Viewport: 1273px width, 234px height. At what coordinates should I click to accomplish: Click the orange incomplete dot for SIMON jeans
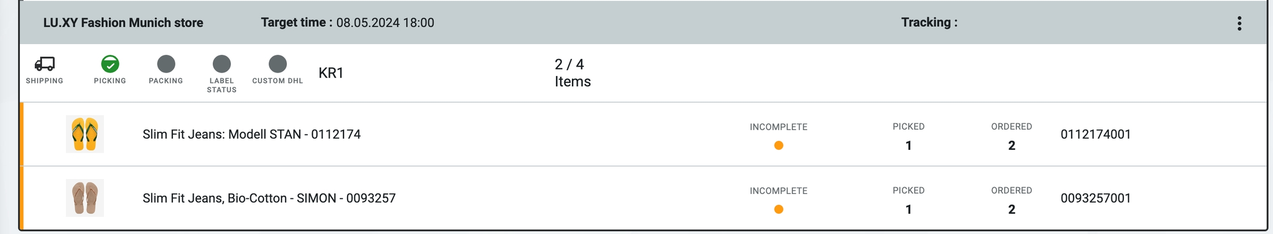[x=778, y=209]
